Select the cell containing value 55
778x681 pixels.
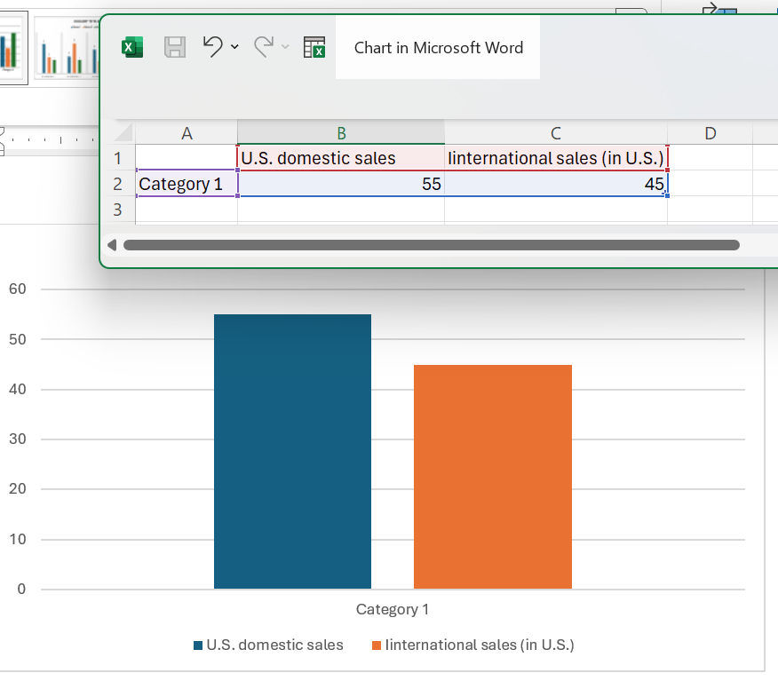tap(341, 184)
